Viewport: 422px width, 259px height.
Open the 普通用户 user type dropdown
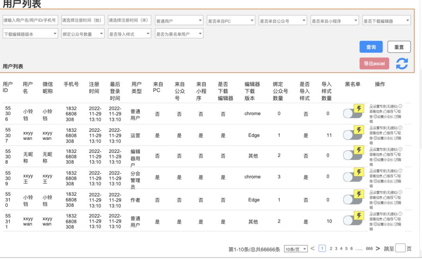coord(179,21)
